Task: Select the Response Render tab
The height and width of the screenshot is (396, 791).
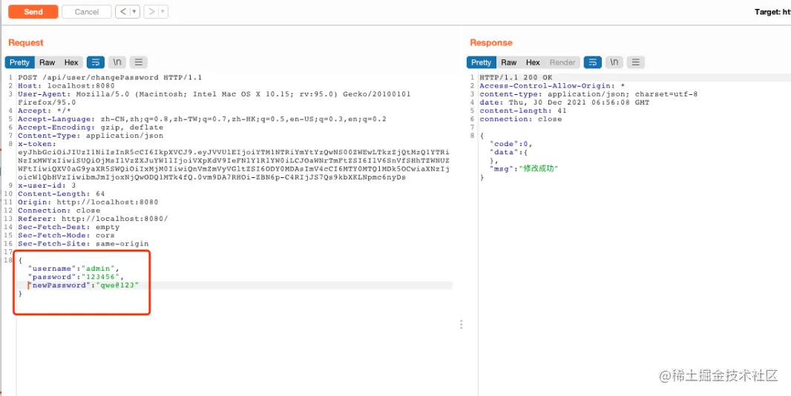Action: point(562,62)
